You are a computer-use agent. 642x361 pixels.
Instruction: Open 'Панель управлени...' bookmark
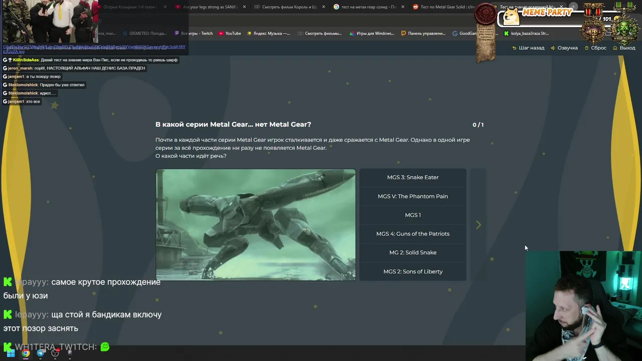[x=423, y=34]
